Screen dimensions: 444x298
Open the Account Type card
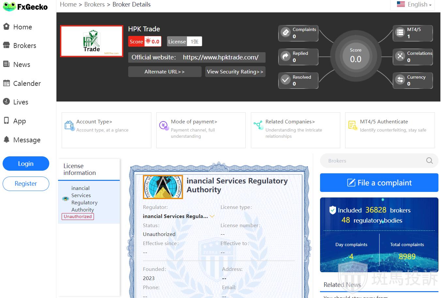(x=106, y=130)
